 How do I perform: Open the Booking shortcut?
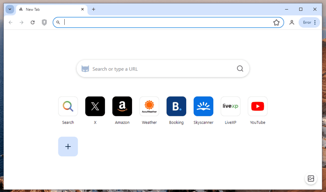176,106
